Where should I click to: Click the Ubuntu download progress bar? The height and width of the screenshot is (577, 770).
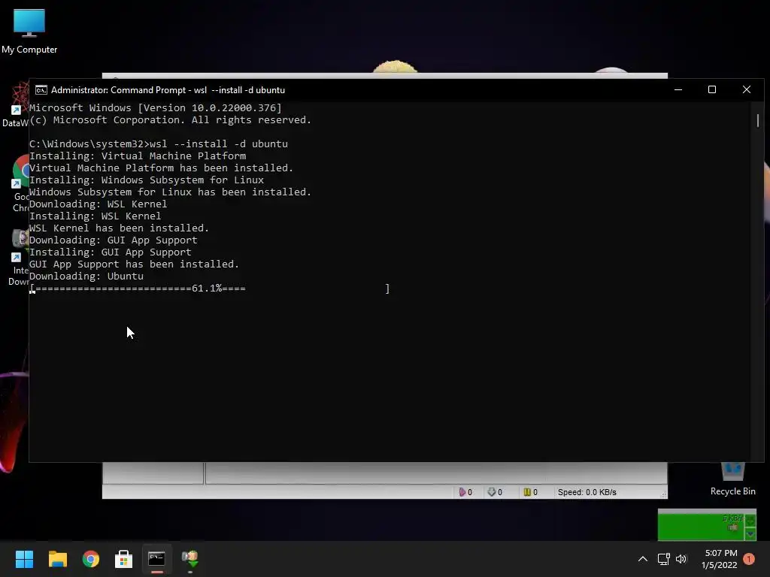click(x=210, y=288)
